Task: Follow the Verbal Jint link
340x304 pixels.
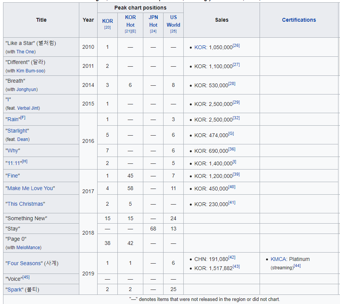Action: [28, 108]
